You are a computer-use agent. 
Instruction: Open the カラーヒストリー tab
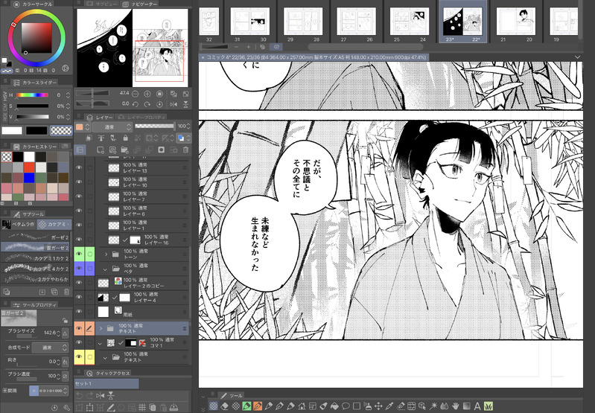pos(35,147)
